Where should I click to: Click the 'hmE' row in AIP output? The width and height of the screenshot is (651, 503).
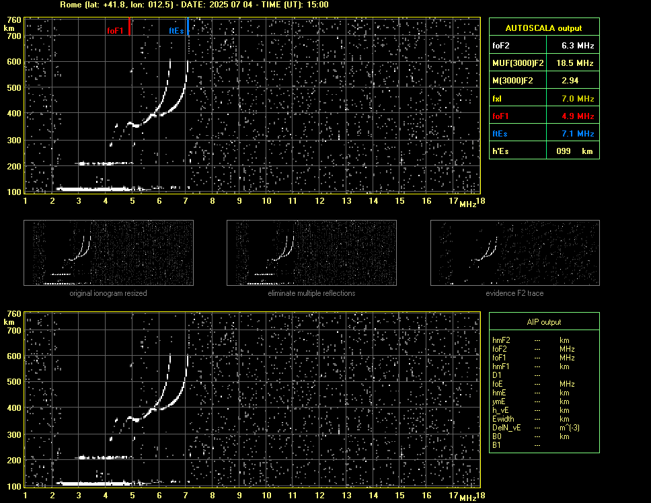[x=531, y=393]
